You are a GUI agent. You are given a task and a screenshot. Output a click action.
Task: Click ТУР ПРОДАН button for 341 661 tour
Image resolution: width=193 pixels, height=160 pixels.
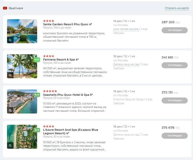coord(174,65)
